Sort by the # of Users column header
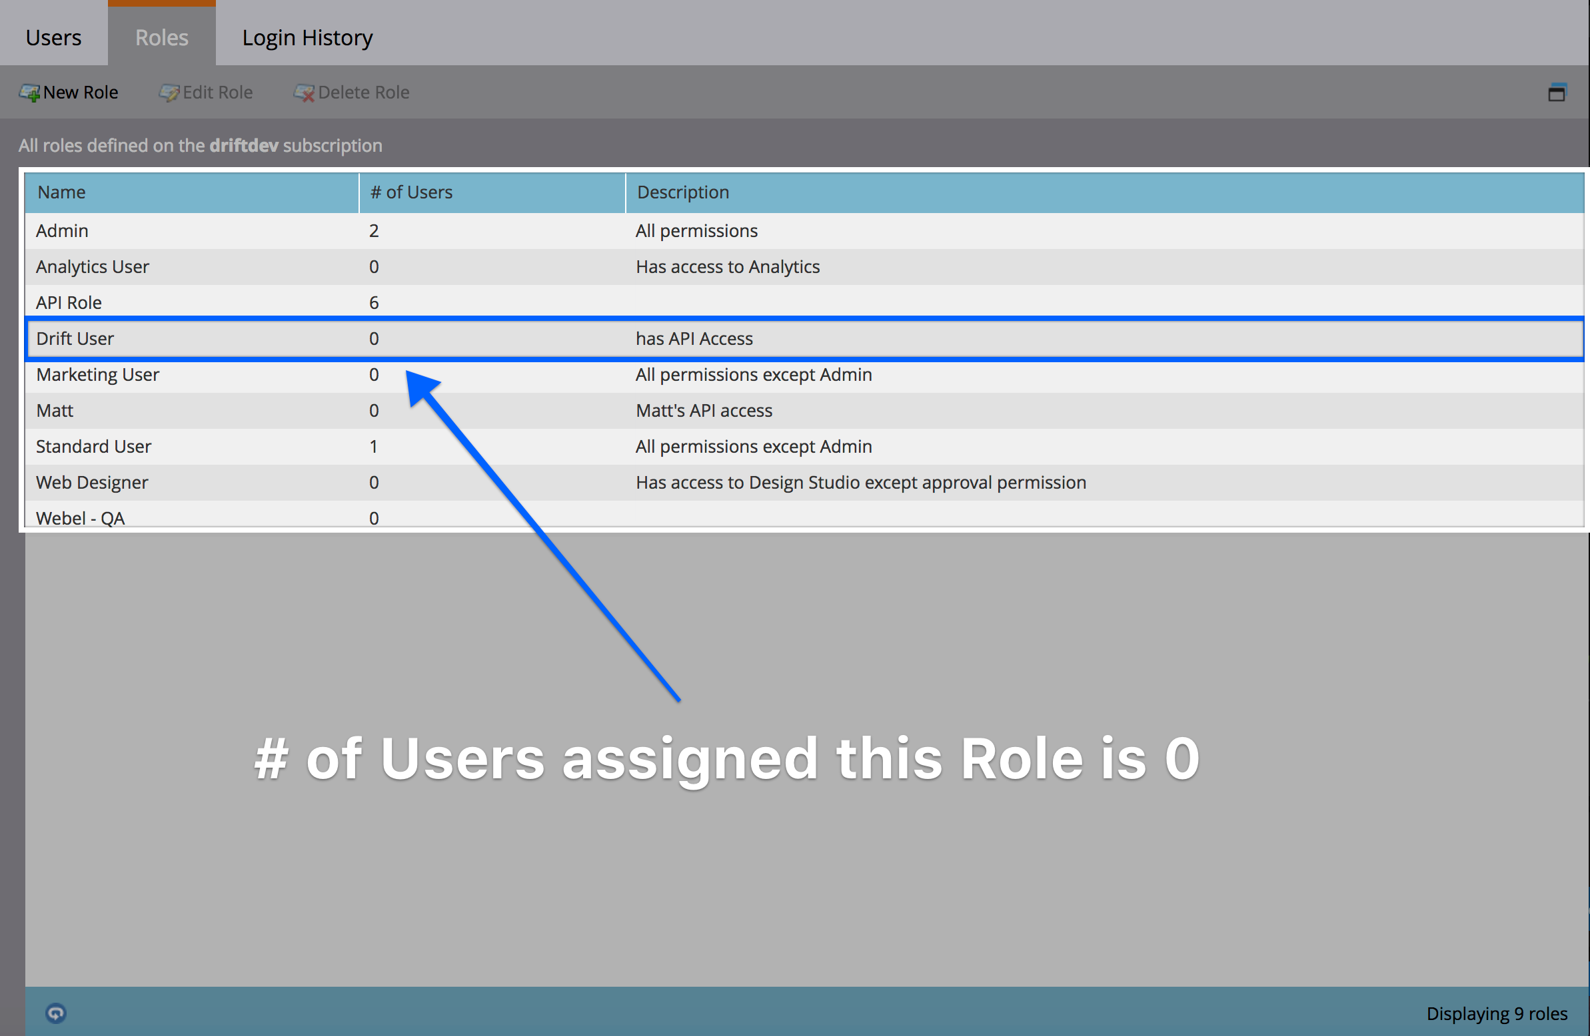 [492, 192]
